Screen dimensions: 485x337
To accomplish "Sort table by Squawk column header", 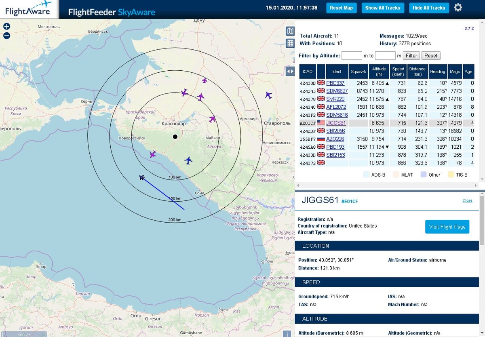I will pos(359,72).
